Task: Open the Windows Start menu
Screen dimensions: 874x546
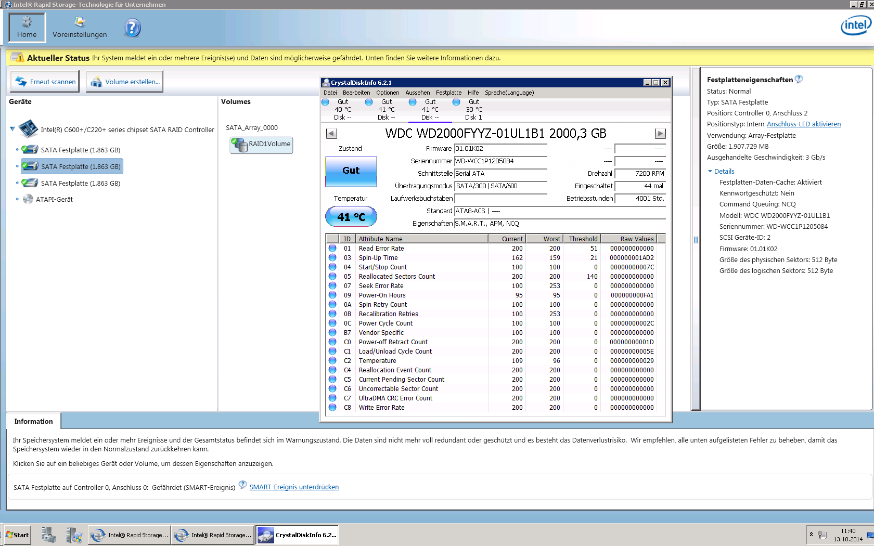Action: [18, 535]
